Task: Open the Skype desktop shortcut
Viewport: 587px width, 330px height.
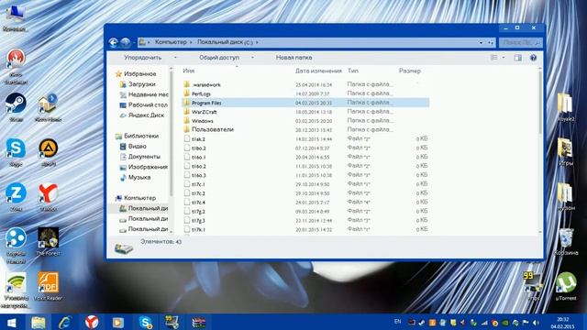Action: point(16,152)
